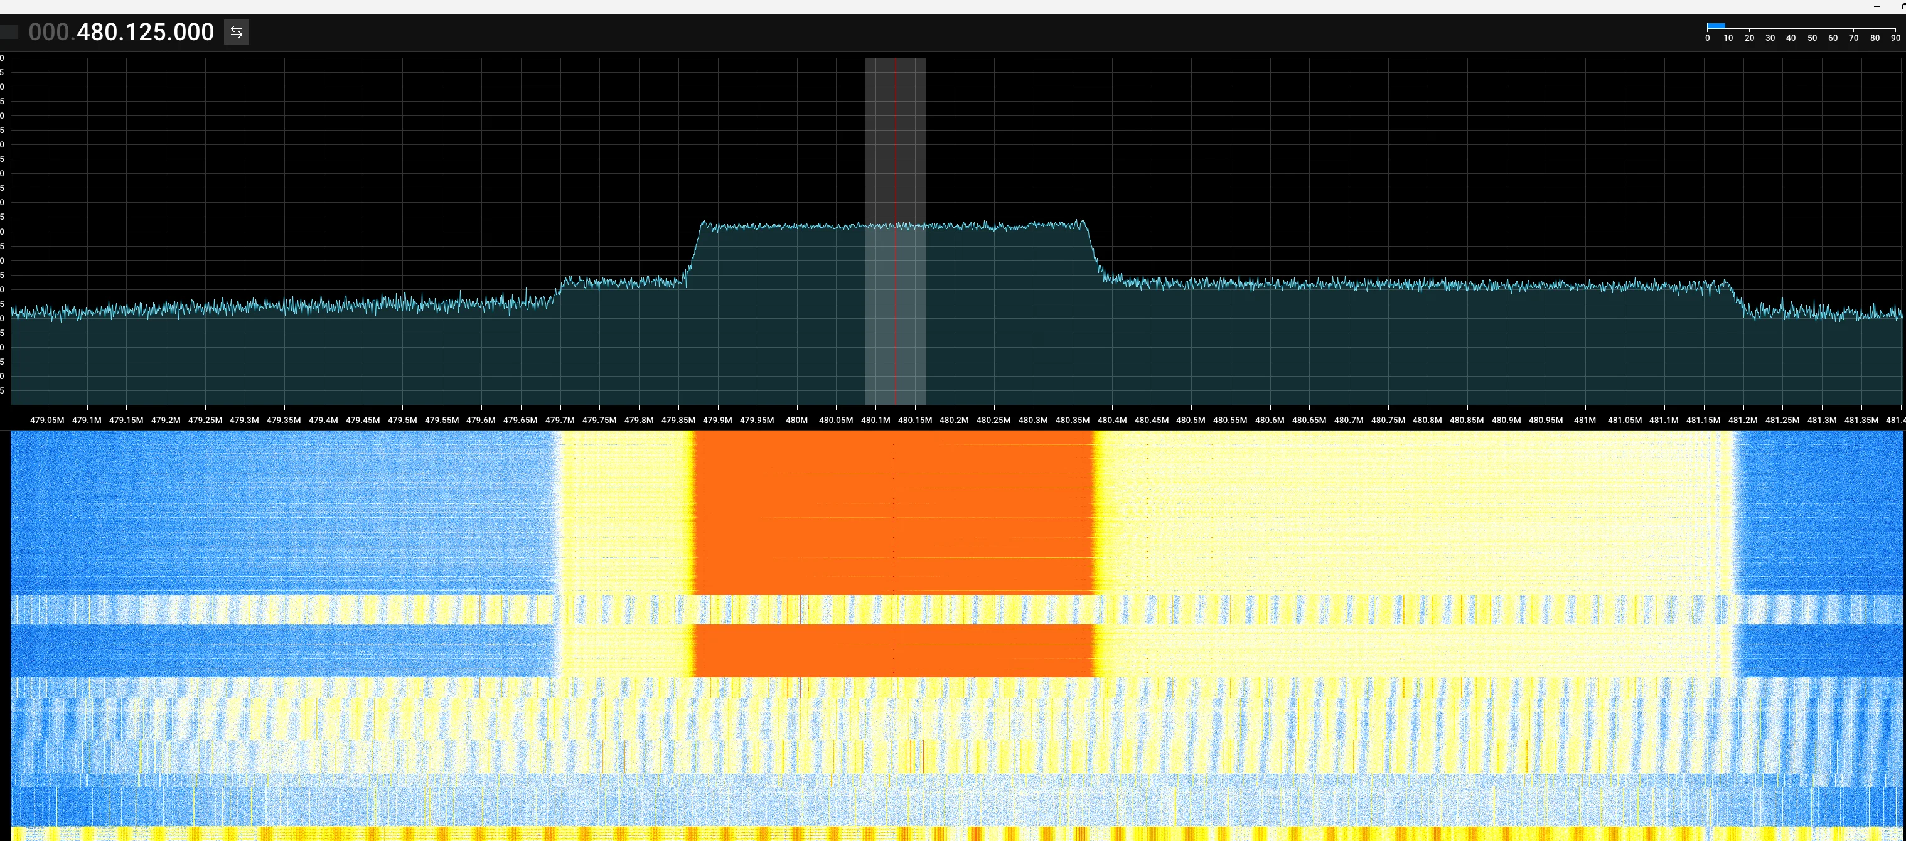
Task: Click the 479.5M frequency axis label
Action: click(402, 420)
